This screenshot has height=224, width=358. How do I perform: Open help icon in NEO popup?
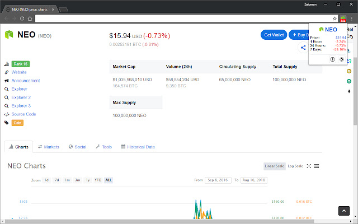click(x=332, y=59)
